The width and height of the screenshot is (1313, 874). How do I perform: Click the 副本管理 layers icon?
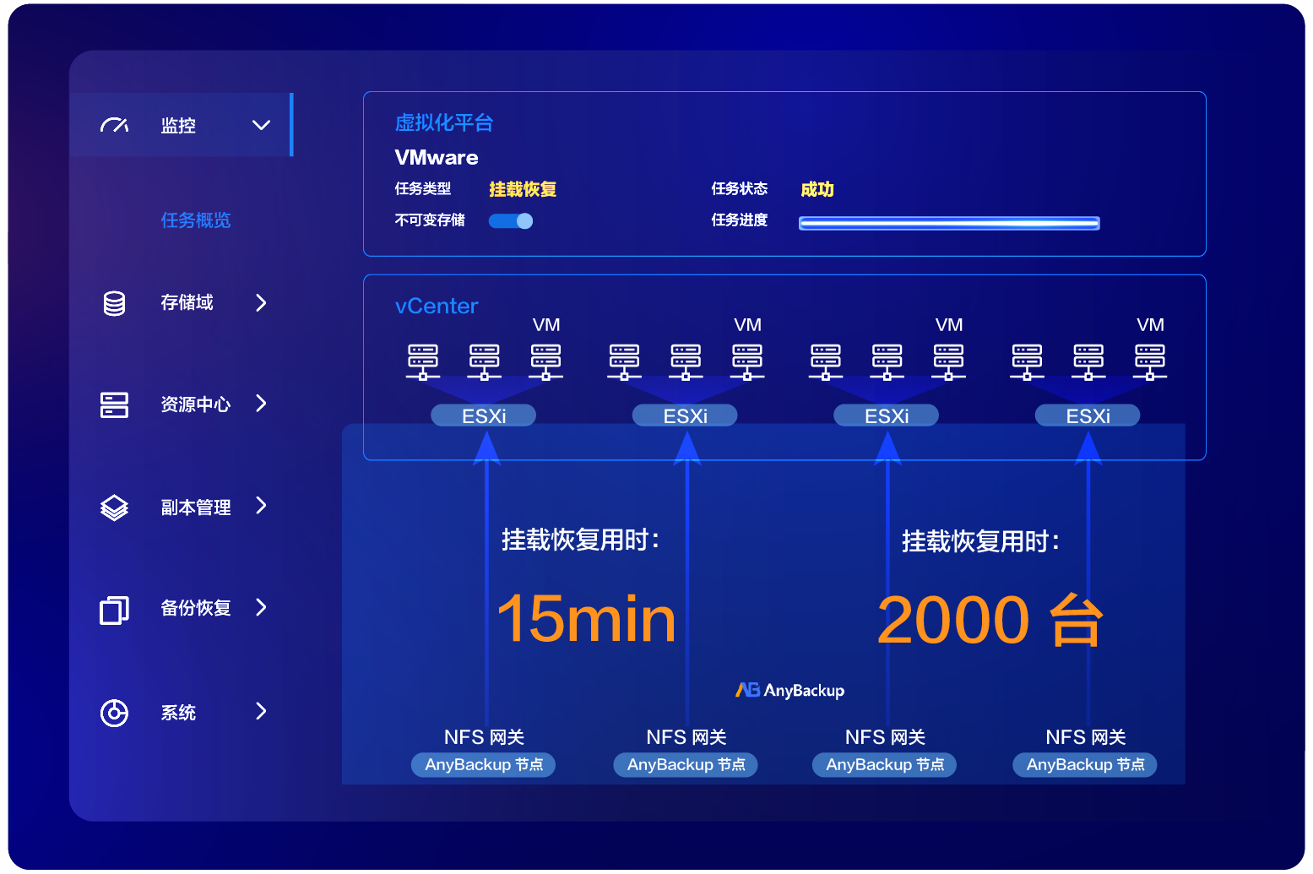pyautogui.click(x=114, y=508)
